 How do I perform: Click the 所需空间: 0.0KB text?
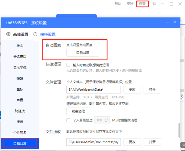(x=79, y=97)
